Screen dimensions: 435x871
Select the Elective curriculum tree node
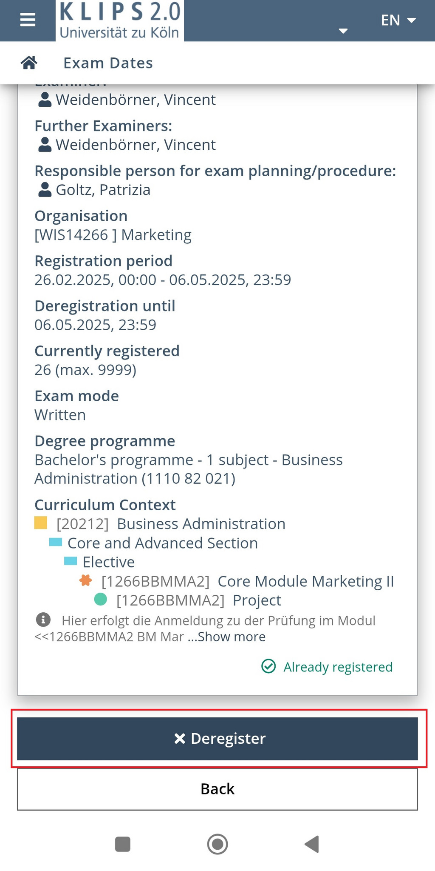click(108, 562)
